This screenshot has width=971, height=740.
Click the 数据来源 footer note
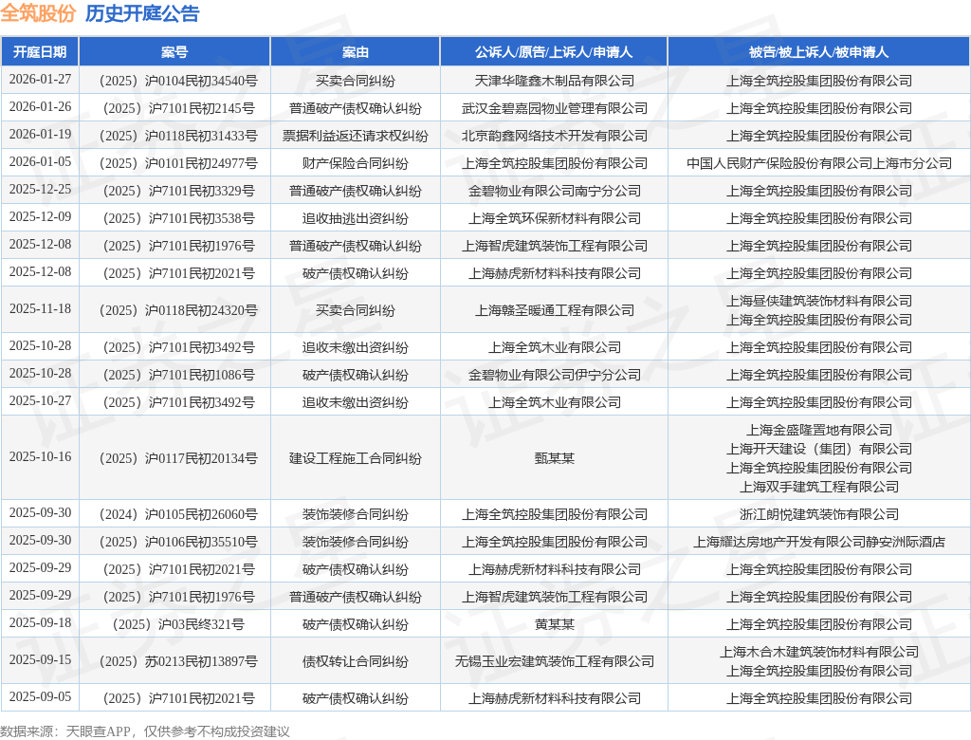point(145,731)
